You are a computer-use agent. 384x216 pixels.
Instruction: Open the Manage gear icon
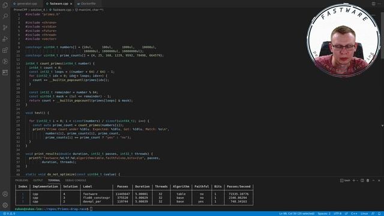click(x=5, y=205)
